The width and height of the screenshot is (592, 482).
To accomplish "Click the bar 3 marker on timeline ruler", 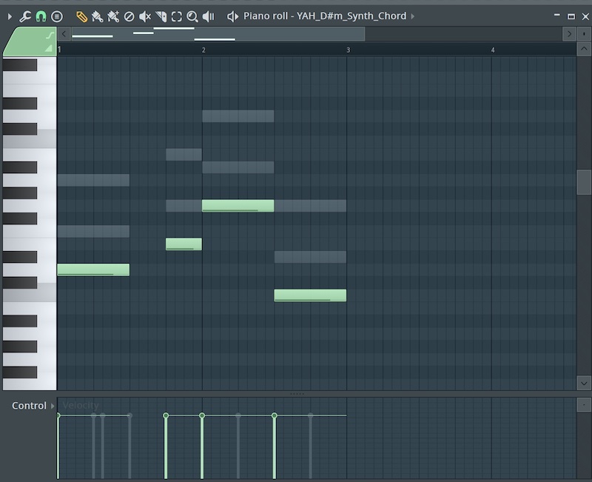I will coord(348,50).
